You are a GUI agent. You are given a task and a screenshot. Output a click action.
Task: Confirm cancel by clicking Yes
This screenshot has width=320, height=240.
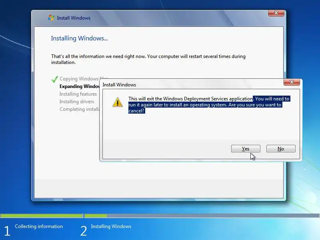pyautogui.click(x=246, y=148)
